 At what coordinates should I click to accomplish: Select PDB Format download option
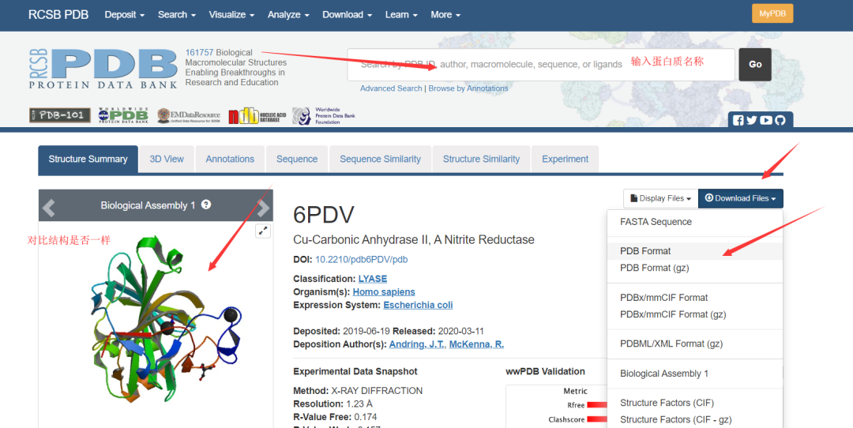695,250
